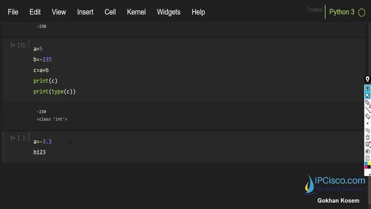Select the eraser tool in annotation toolbar
Image resolution: width=371 pixels, height=209 pixels.
(368, 116)
